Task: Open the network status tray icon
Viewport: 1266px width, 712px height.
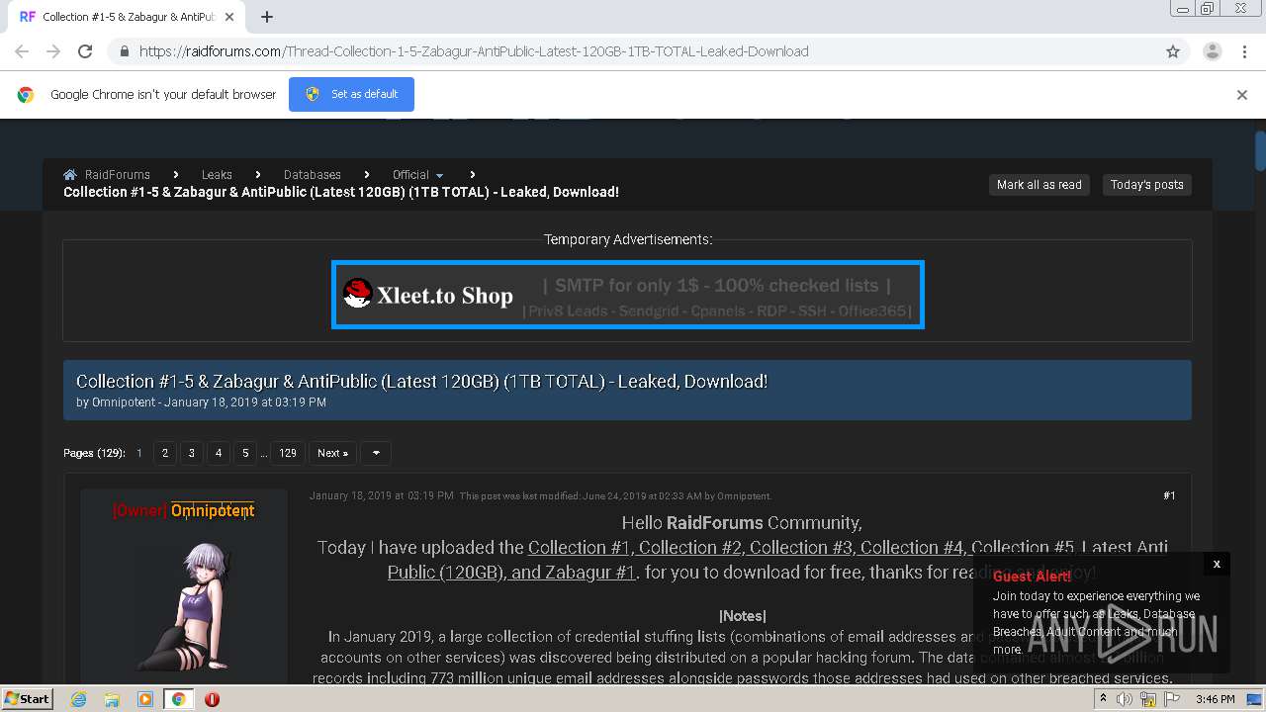Action: (x=1148, y=699)
